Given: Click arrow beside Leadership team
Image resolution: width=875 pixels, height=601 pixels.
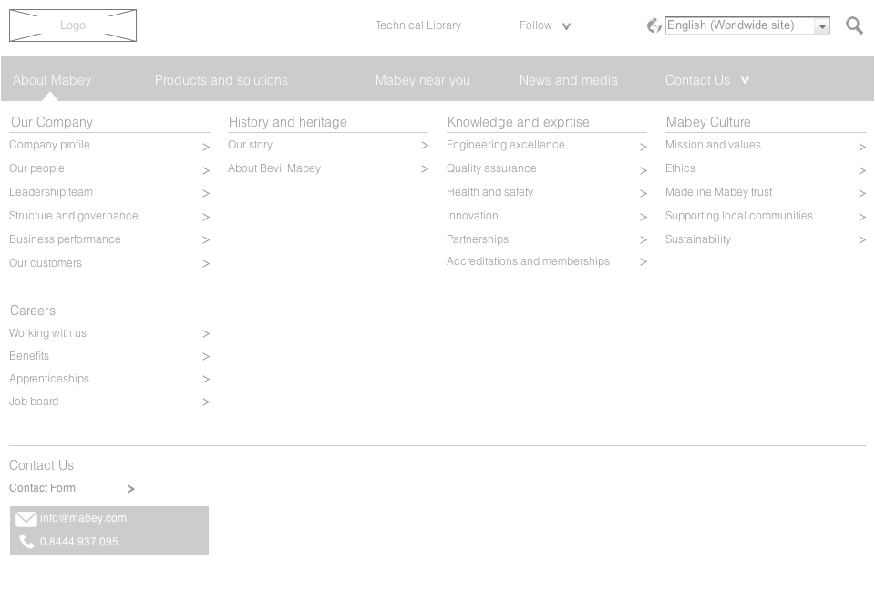Looking at the screenshot, I should (206, 193).
